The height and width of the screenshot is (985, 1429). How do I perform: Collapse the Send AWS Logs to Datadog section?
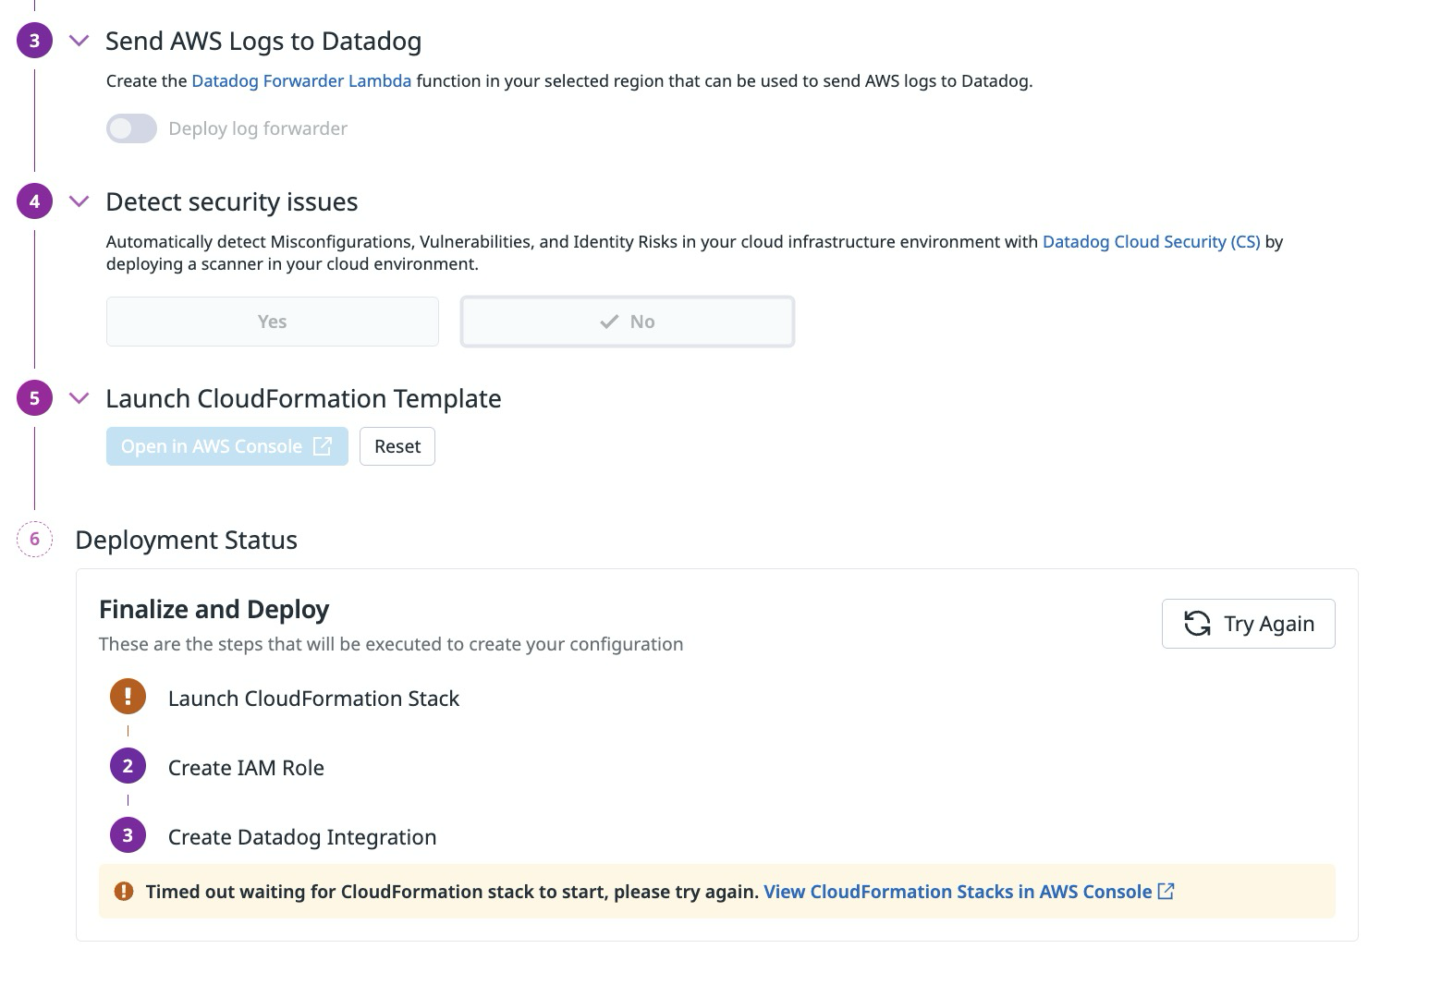tap(79, 41)
